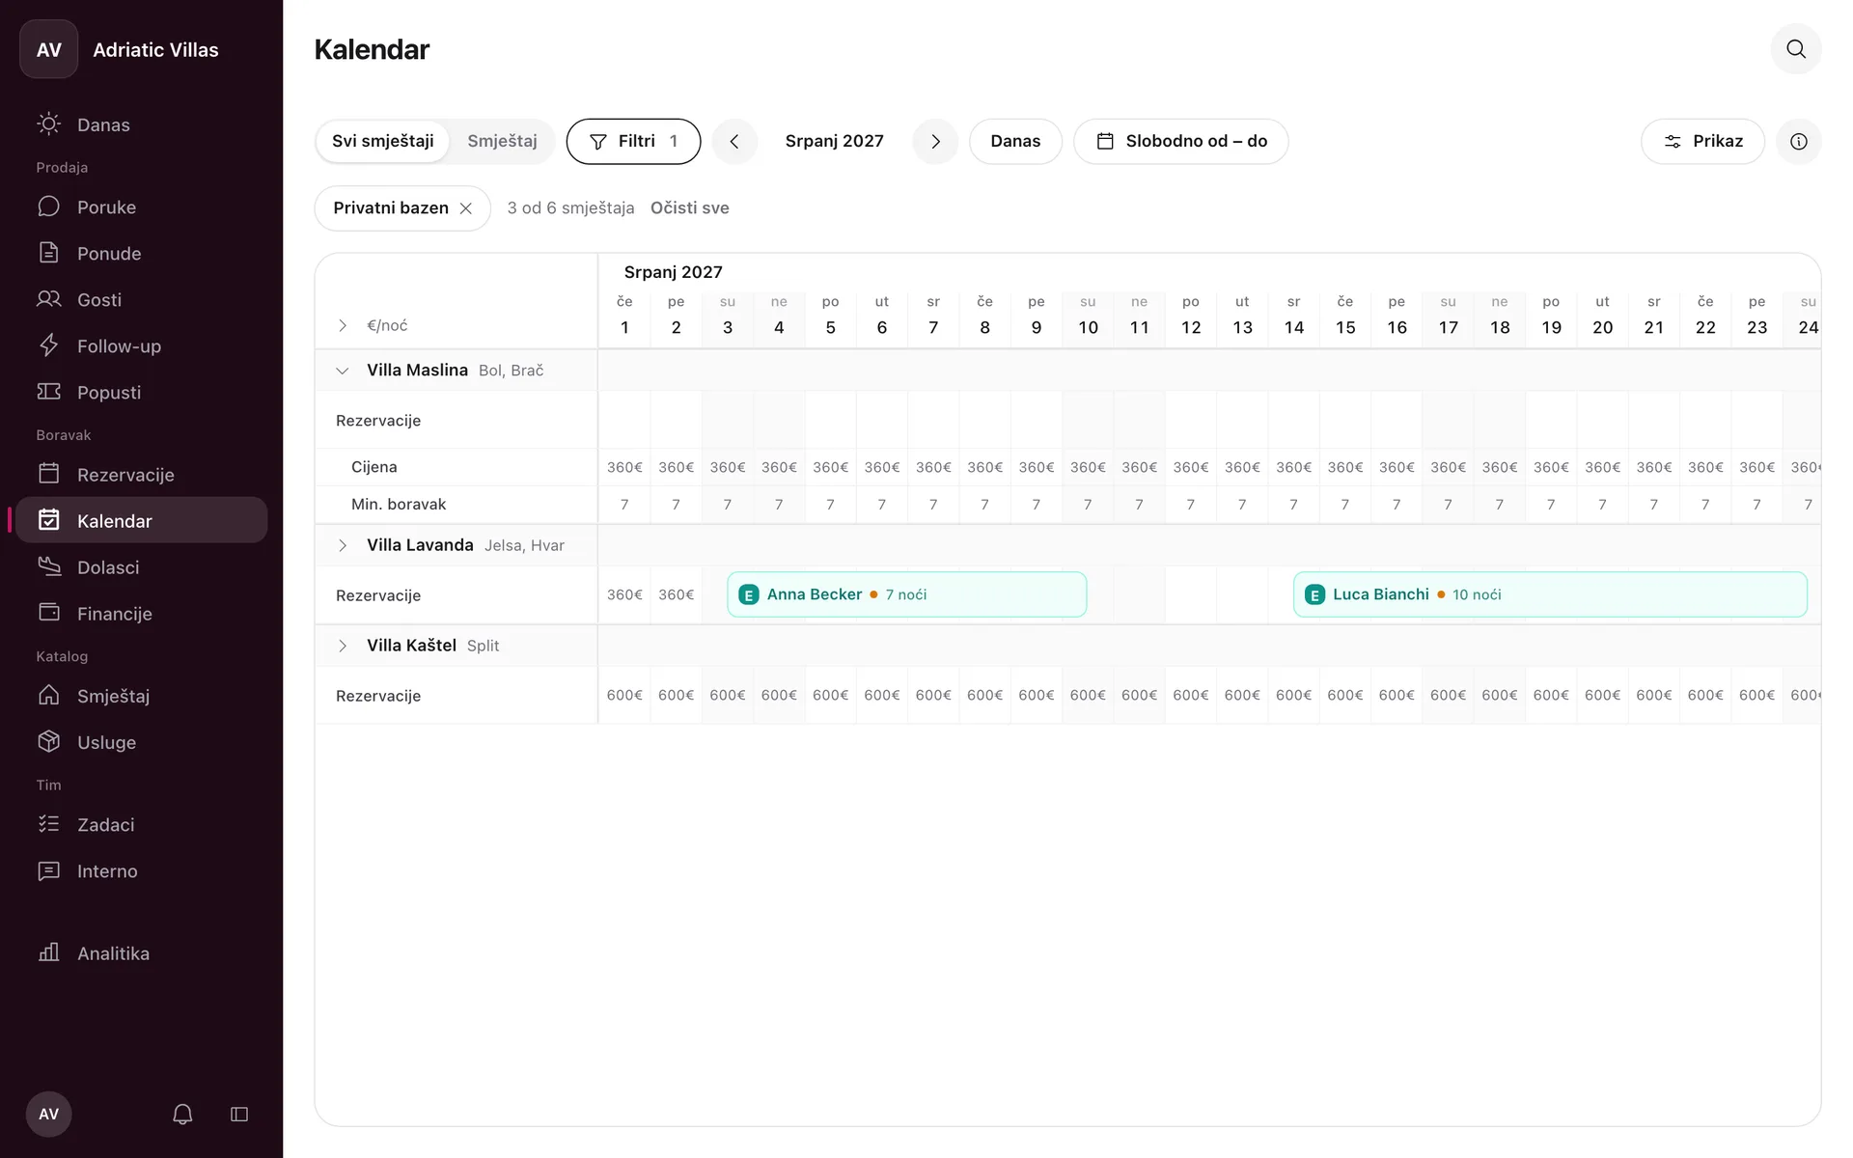The image size is (1853, 1158).
Task: Go to the next month arrow
Action: coord(935,142)
